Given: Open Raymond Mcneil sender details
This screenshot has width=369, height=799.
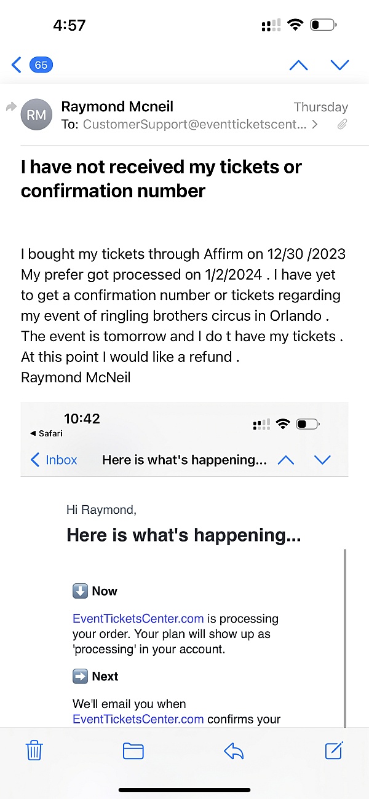Looking at the screenshot, I should click(x=117, y=106).
